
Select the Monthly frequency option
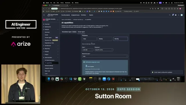click(121, 39)
